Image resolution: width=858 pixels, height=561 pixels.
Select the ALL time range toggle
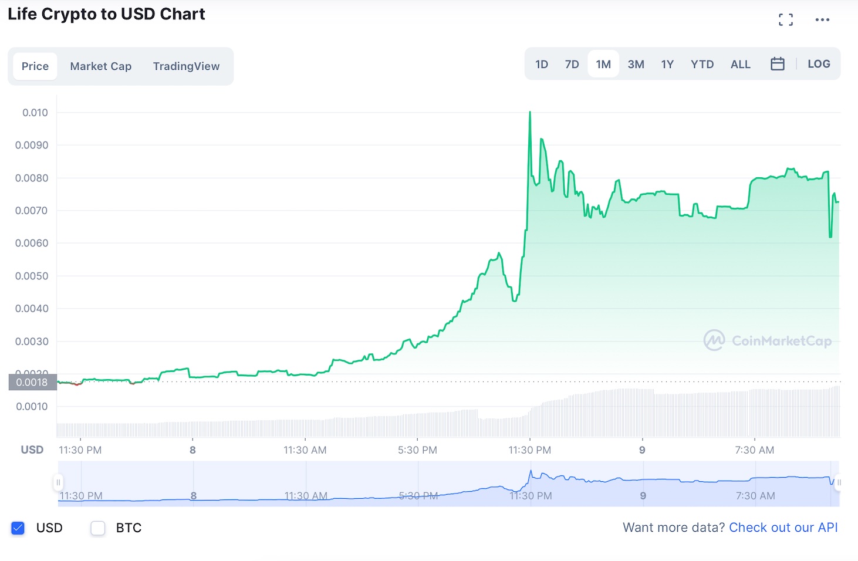[x=740, y=63]
